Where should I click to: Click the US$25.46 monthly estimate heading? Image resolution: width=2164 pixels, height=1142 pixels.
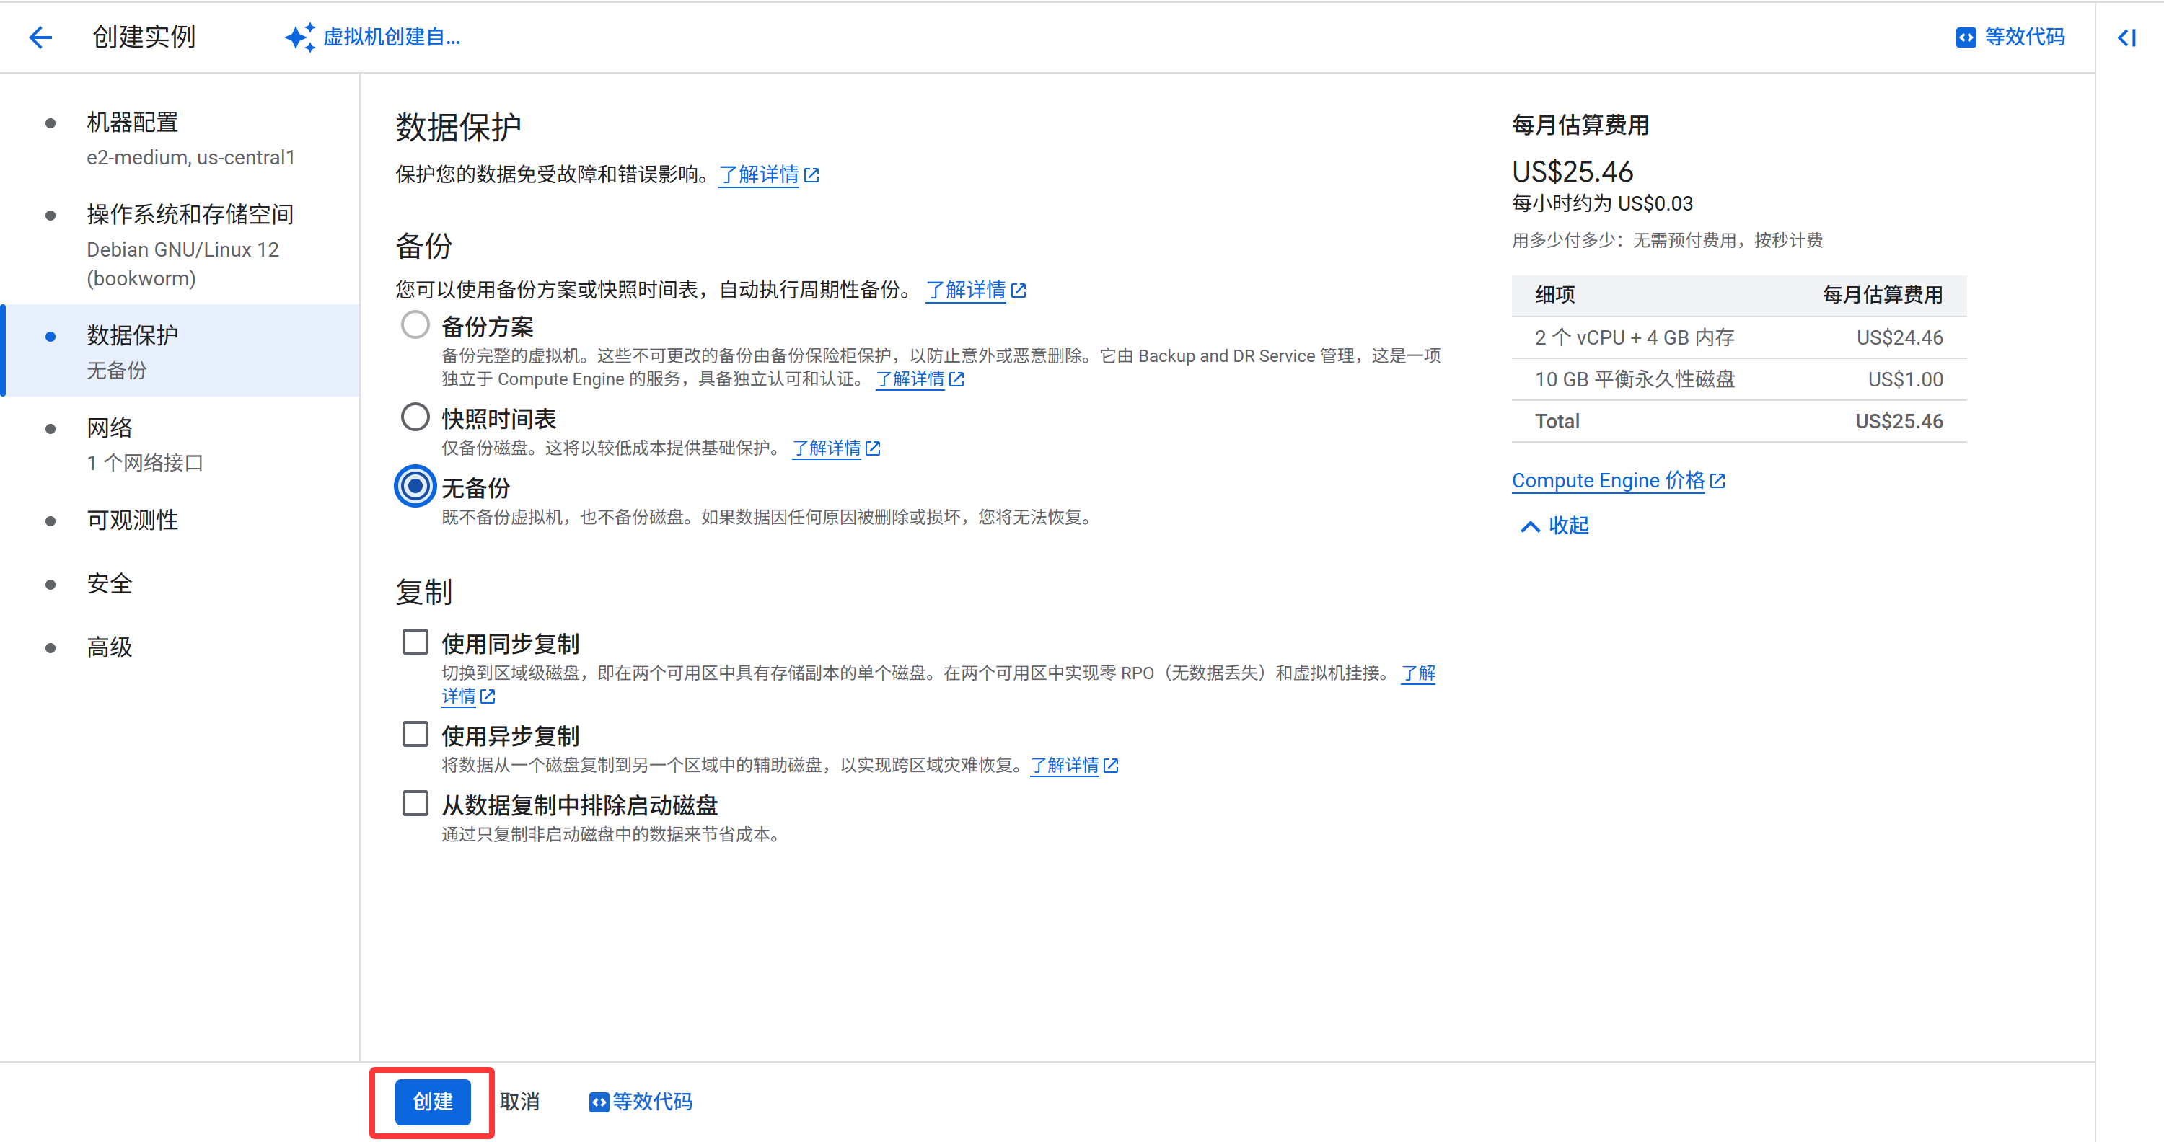1572,172
